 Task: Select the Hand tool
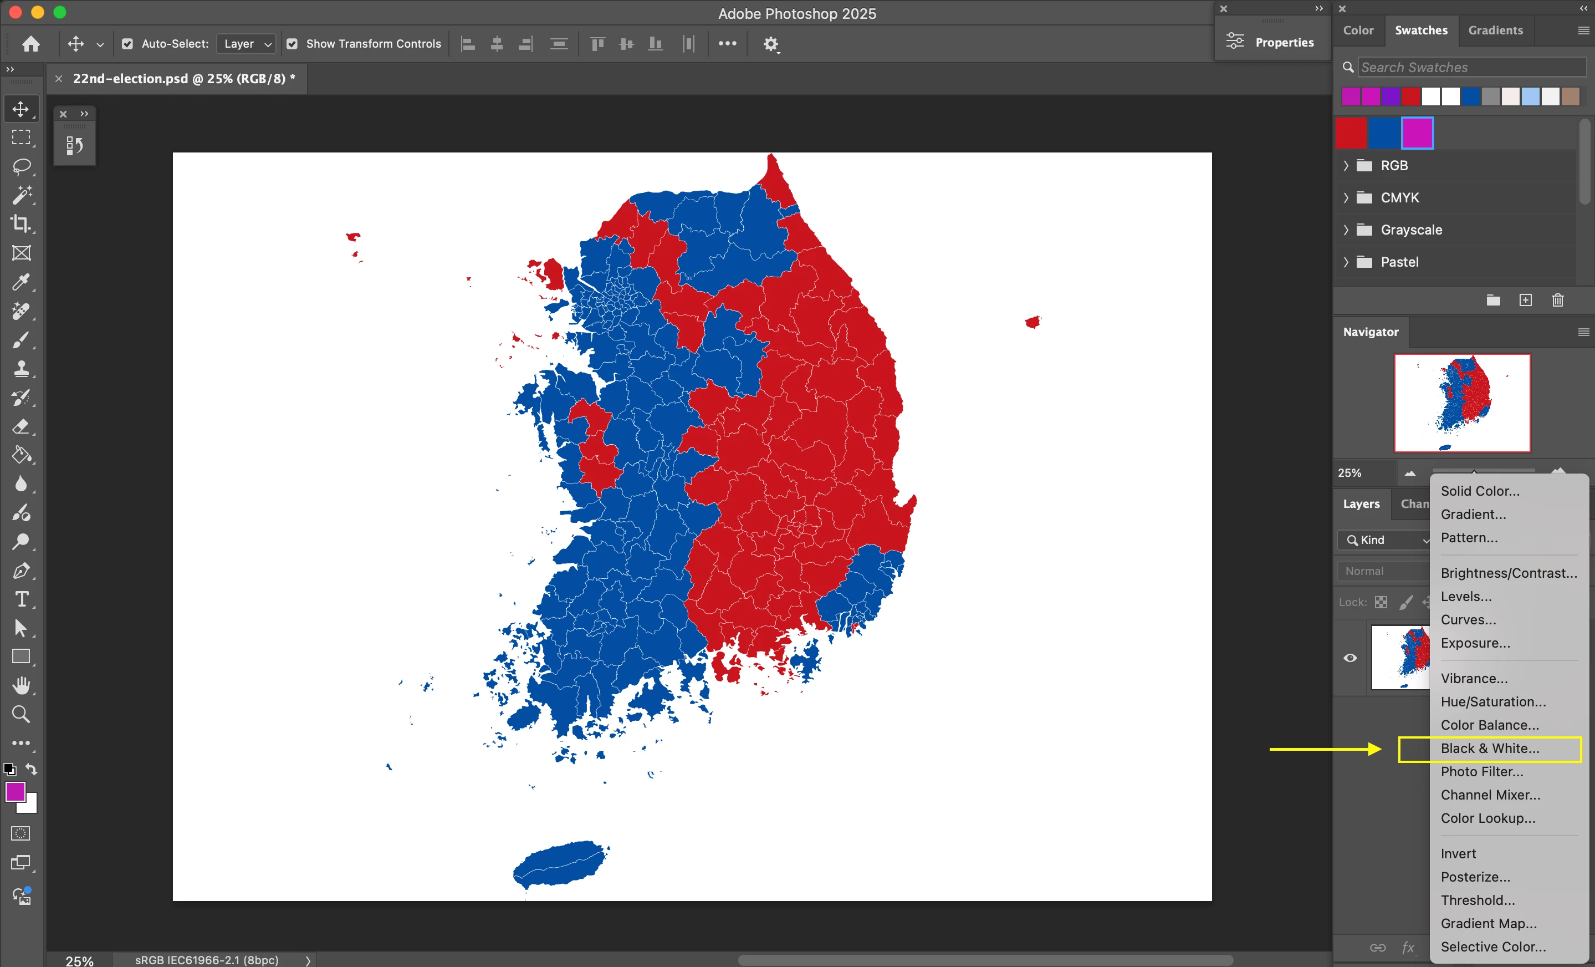pyautogui.click(x=22, y=685)
